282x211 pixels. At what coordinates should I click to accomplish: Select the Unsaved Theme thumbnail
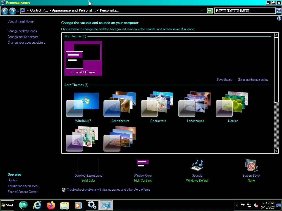pyautogui.click(x=83, y=58)
